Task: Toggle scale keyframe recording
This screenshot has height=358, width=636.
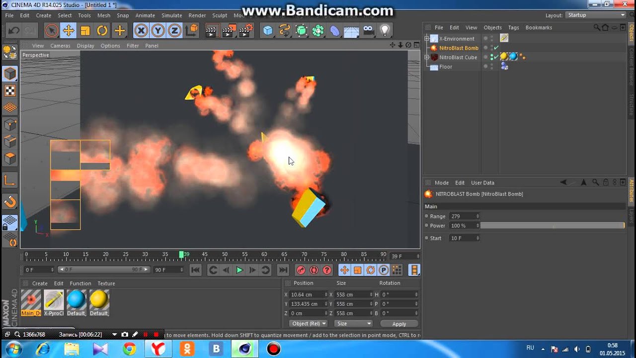Action: (x=357, y=270)
